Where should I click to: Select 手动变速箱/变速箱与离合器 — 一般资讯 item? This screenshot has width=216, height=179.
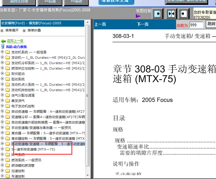click(41, 128)
